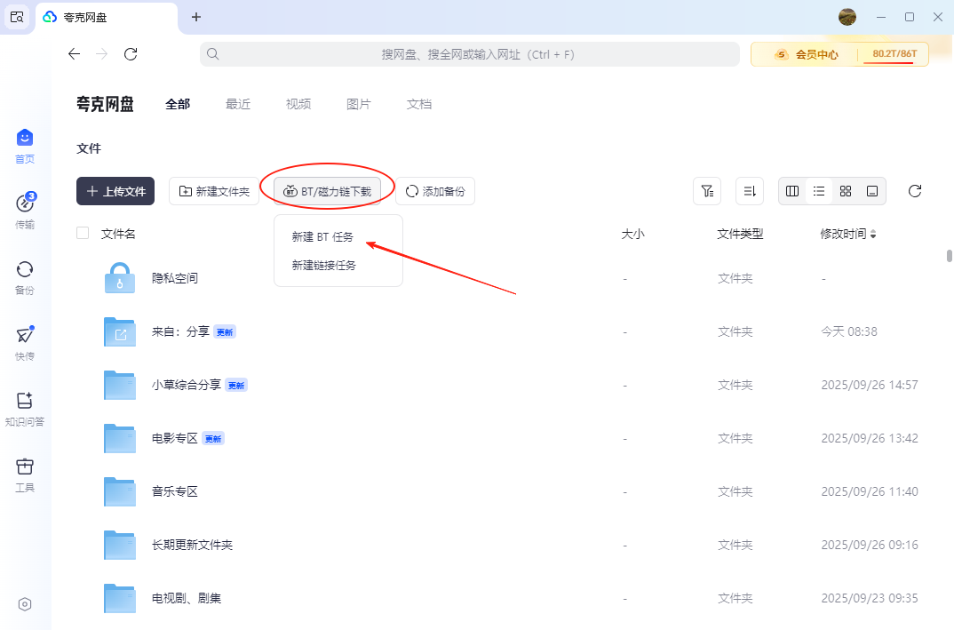The height and width of the screenshot is (630, 954).
Task: Click the 新建文件夹 button
Action: pos(214,191)
